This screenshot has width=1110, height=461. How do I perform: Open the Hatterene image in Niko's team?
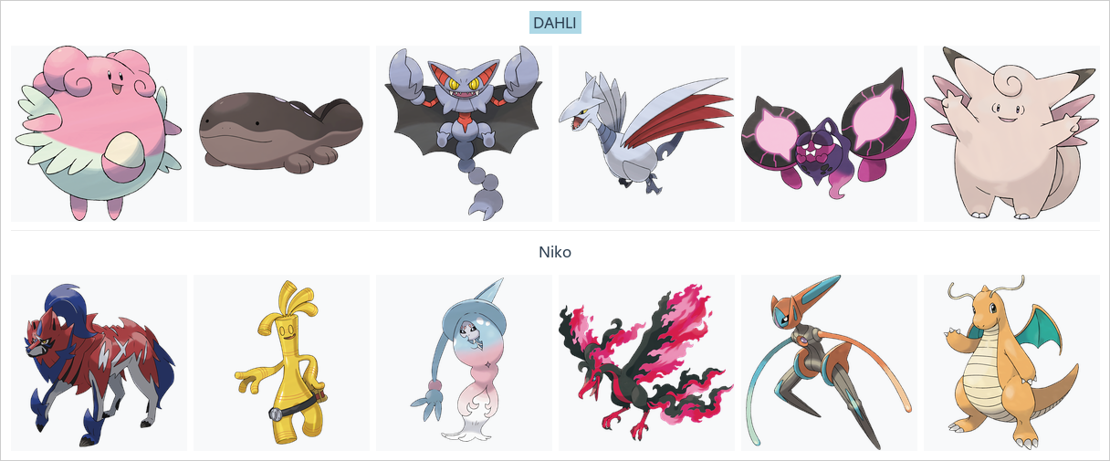click(464, 362)
